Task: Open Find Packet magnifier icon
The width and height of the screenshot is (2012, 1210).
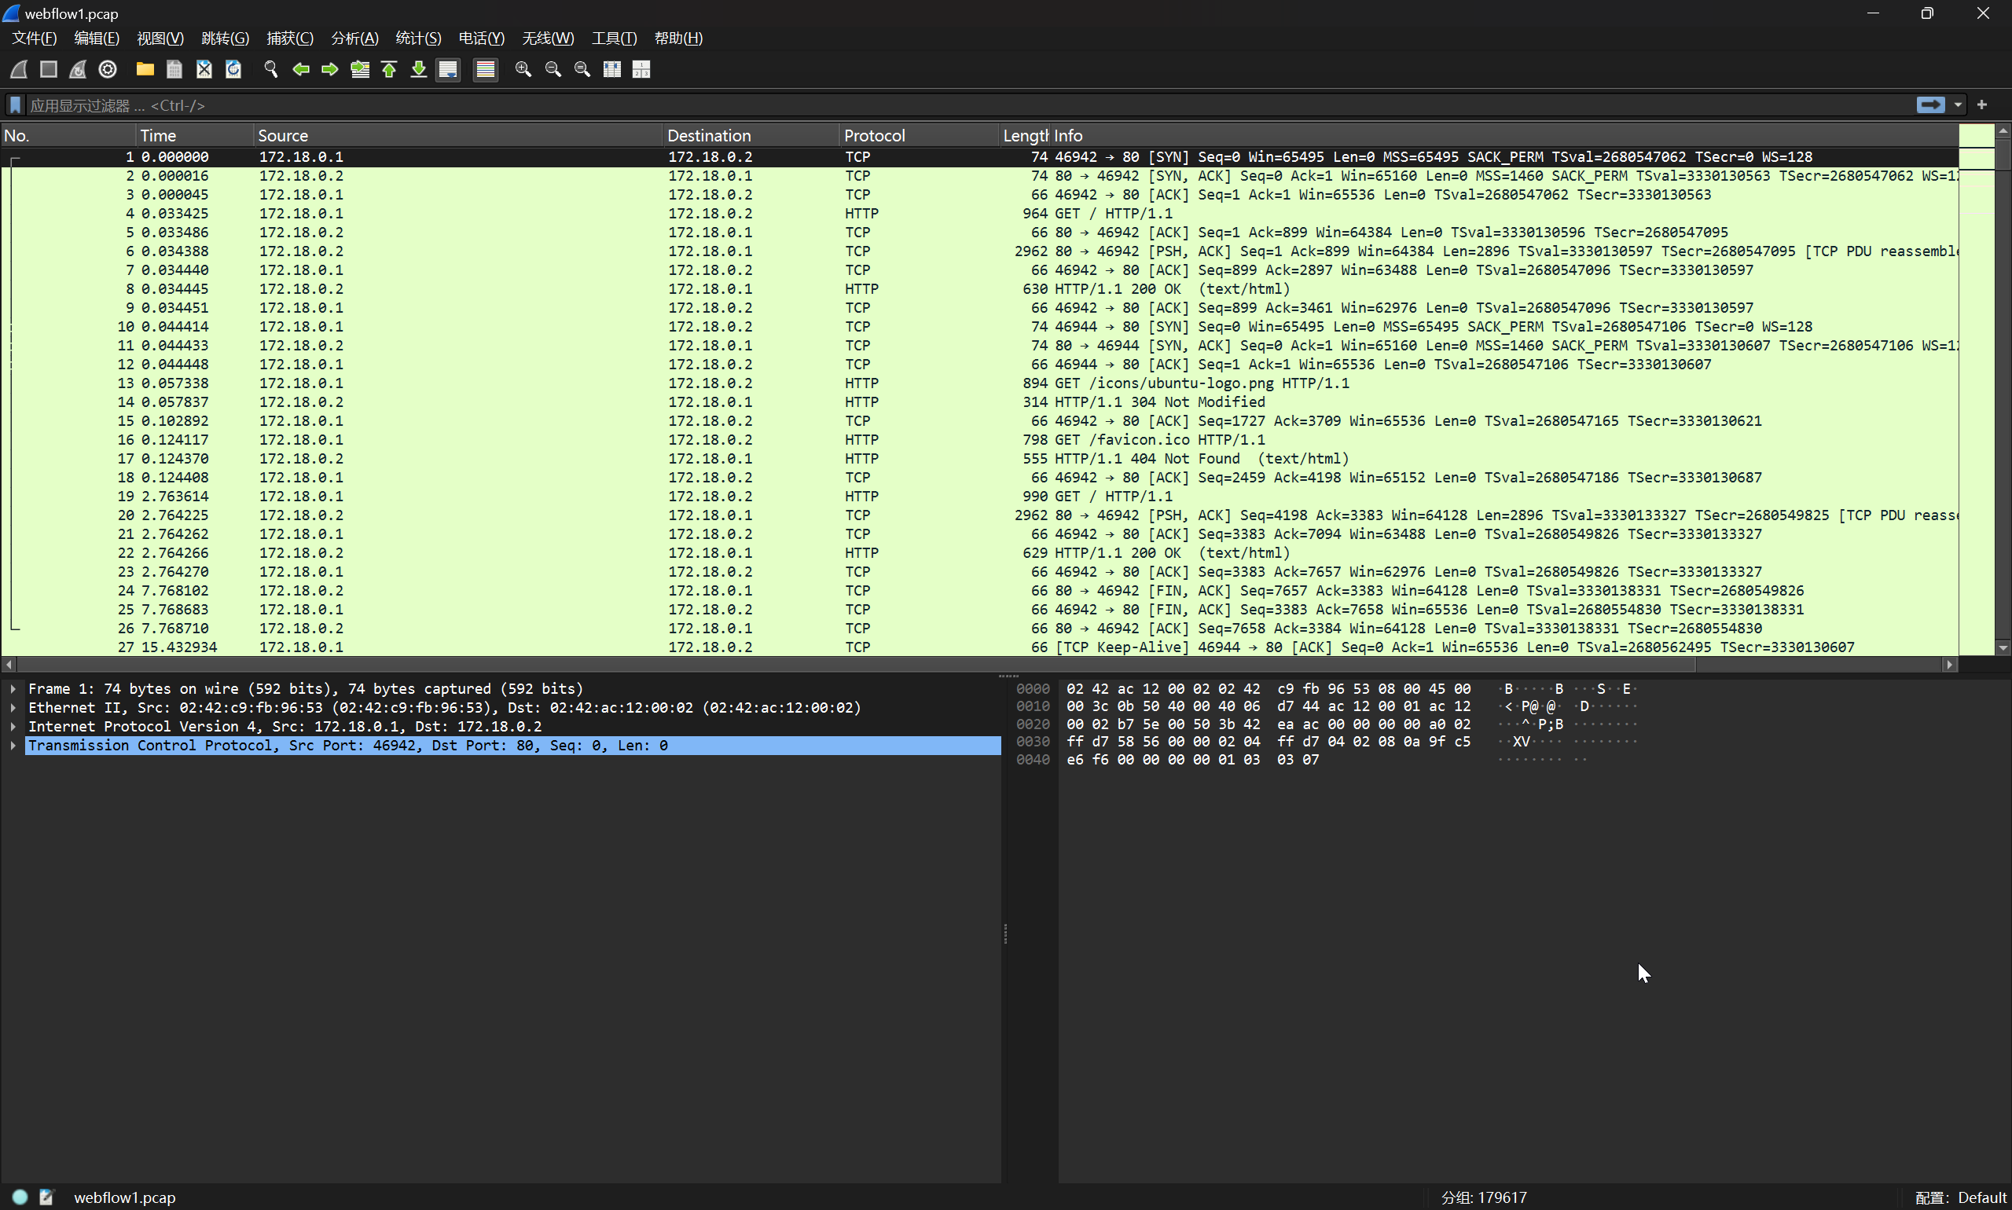Action: (271, 69)
